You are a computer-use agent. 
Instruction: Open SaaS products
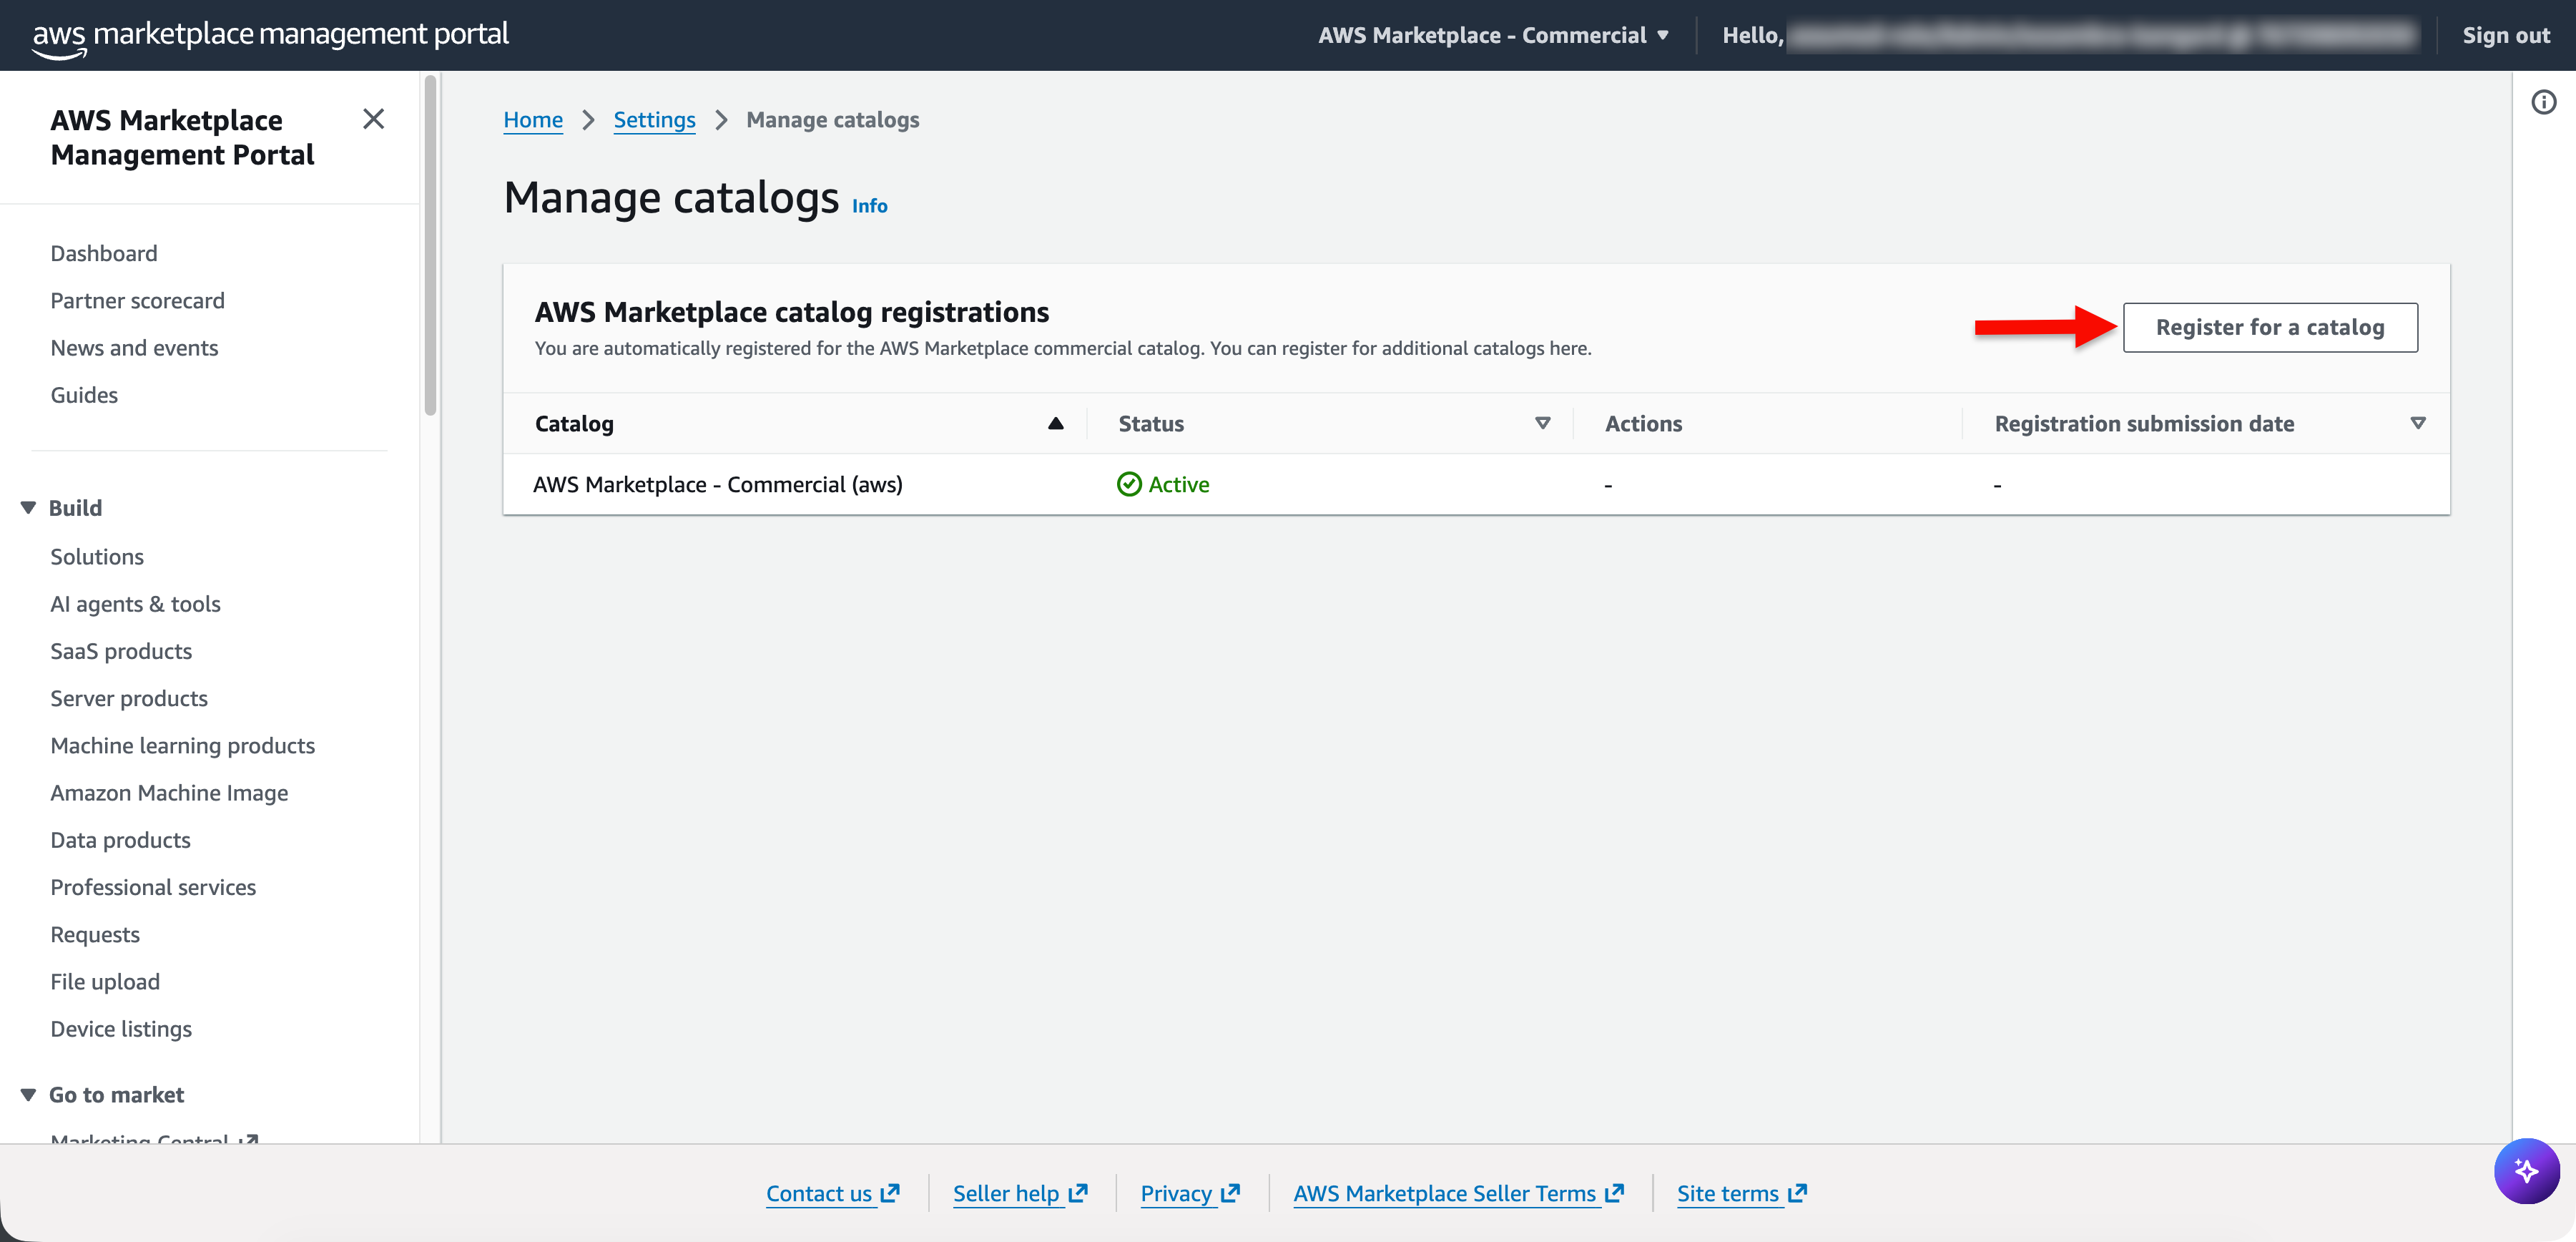(121, 651)
